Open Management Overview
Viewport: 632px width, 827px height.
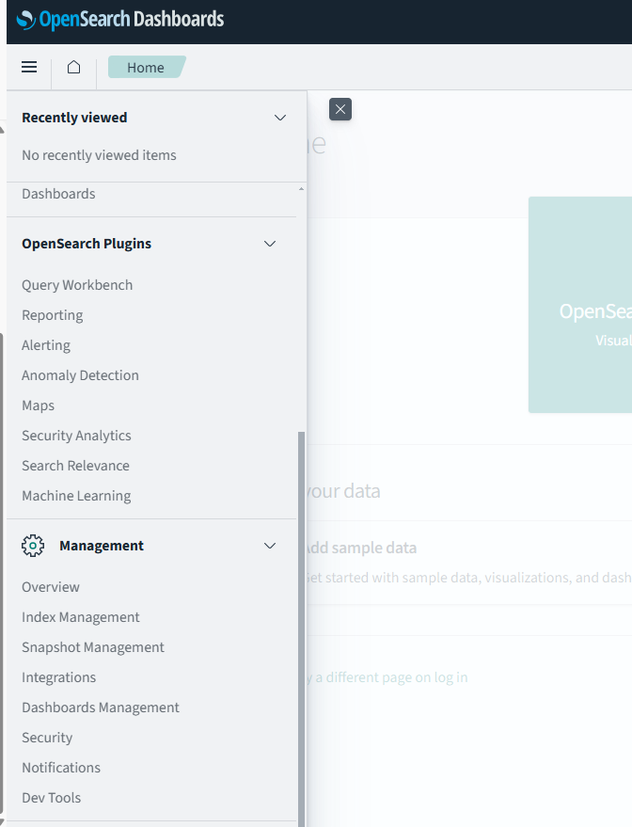(x=51, y=586)
